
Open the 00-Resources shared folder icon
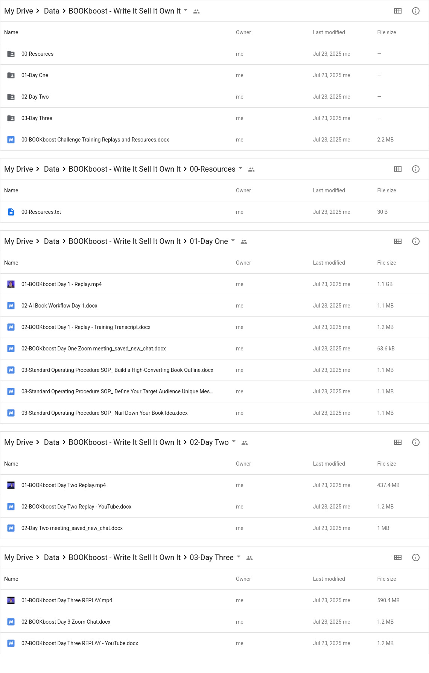(x=11, y=54)
